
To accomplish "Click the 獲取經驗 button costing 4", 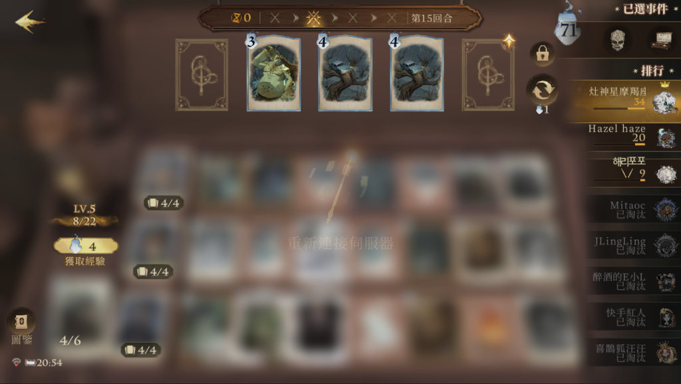I will 86,246.
